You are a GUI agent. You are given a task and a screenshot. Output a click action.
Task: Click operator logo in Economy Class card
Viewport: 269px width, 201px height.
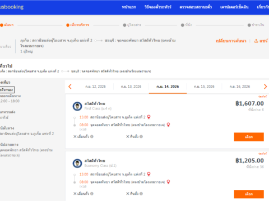77,164
